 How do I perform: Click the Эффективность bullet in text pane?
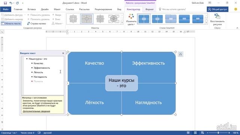(x=42, y=68)
